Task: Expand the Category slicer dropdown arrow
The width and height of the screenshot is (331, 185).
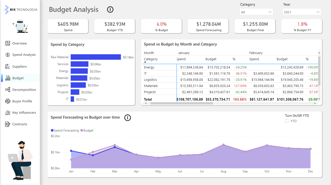Action: point(270,12)
